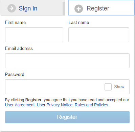The width and height of the screenshot is (135, 132).
Task: Click the Password label text
Action: (x=15, y=74)
